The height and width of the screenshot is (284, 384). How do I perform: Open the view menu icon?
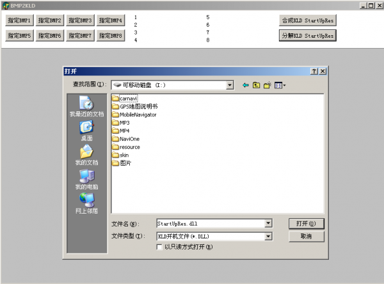(x=280, y=85)
